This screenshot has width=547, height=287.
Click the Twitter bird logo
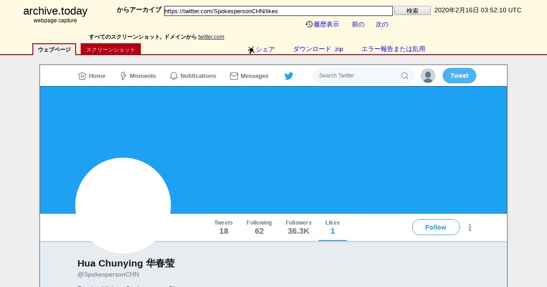click(289, 76)
